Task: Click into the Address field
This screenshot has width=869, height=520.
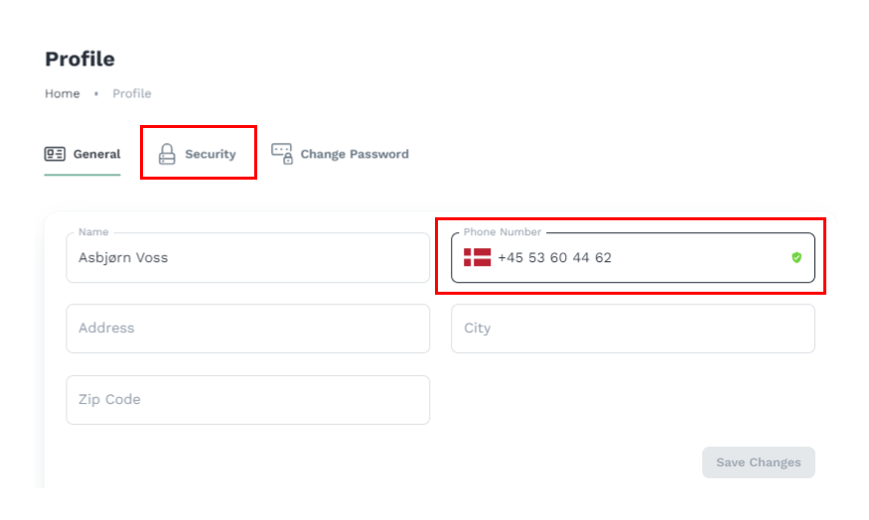Action: click(x=248, y=328)
